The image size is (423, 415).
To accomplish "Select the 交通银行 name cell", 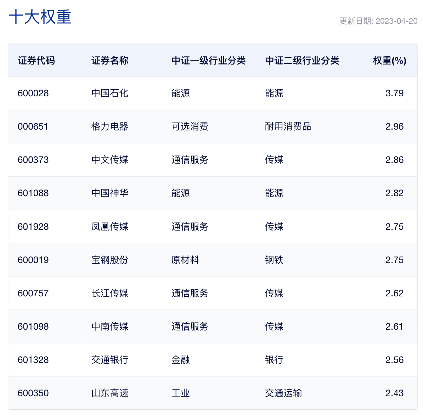I will pos(110,360).
